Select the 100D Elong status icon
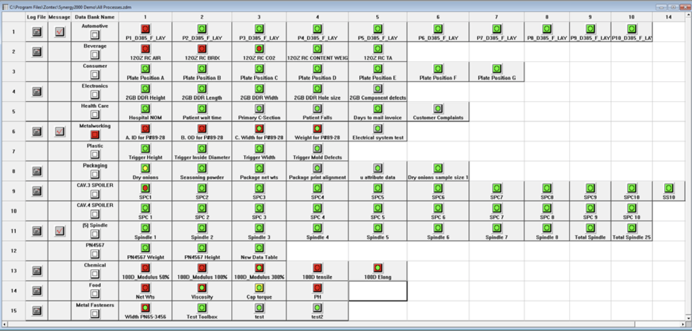Image resolution: width=692 pixels, height=331 pixels. 378,268
